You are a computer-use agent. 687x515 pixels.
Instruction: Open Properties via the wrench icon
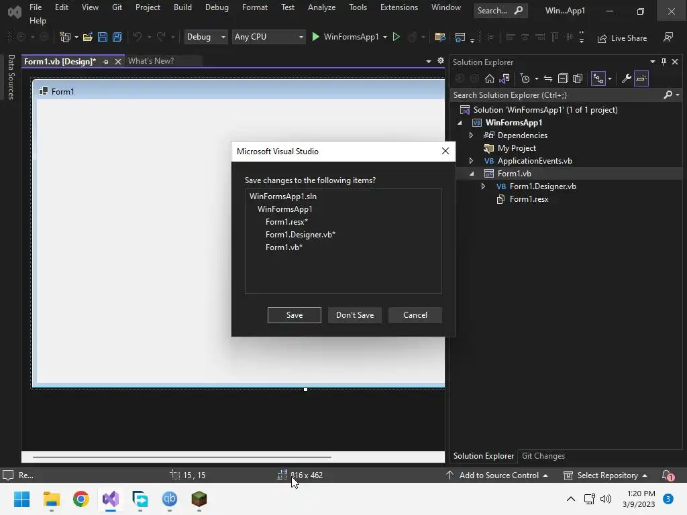pyautogui.click(x=626, y=78)
